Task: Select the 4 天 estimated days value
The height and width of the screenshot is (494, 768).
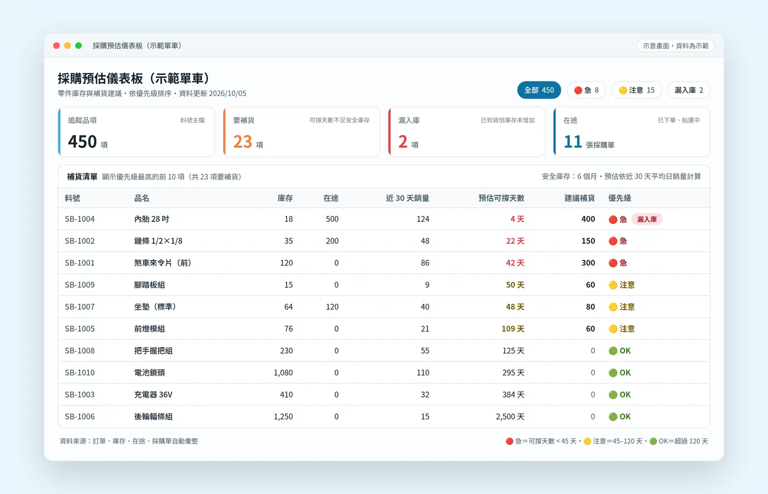Action: (517, 219)
